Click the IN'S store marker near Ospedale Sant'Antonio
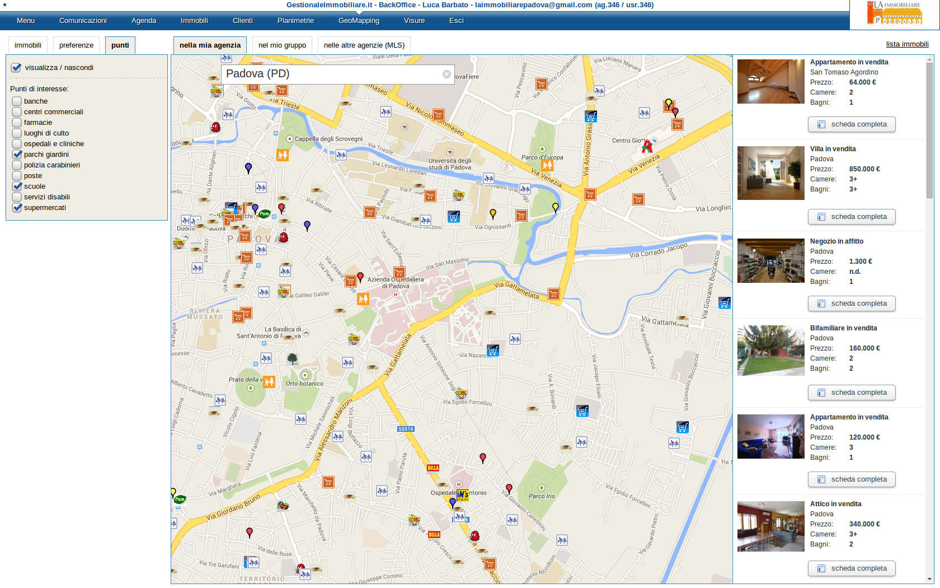 pos(463,495)
